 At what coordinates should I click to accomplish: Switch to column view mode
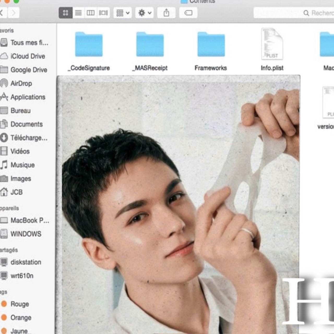pyautogui.click(x=91, y=13)
